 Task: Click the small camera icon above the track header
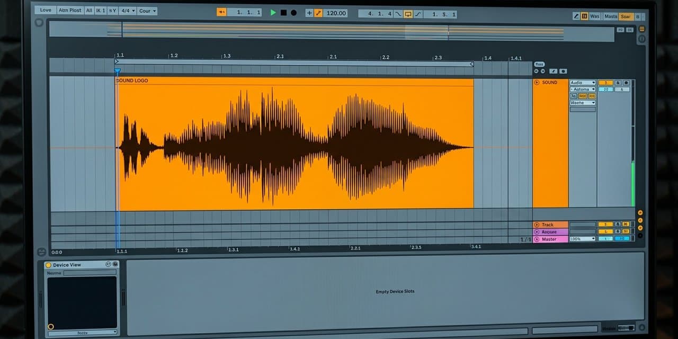tap(563, 71)
